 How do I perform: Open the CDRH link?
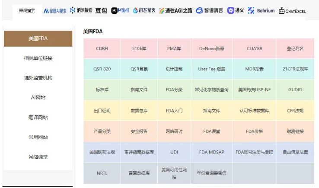pos(102,49)
